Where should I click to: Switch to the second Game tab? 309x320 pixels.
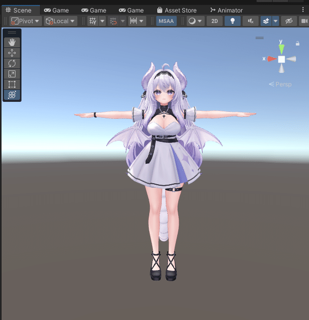94,10
